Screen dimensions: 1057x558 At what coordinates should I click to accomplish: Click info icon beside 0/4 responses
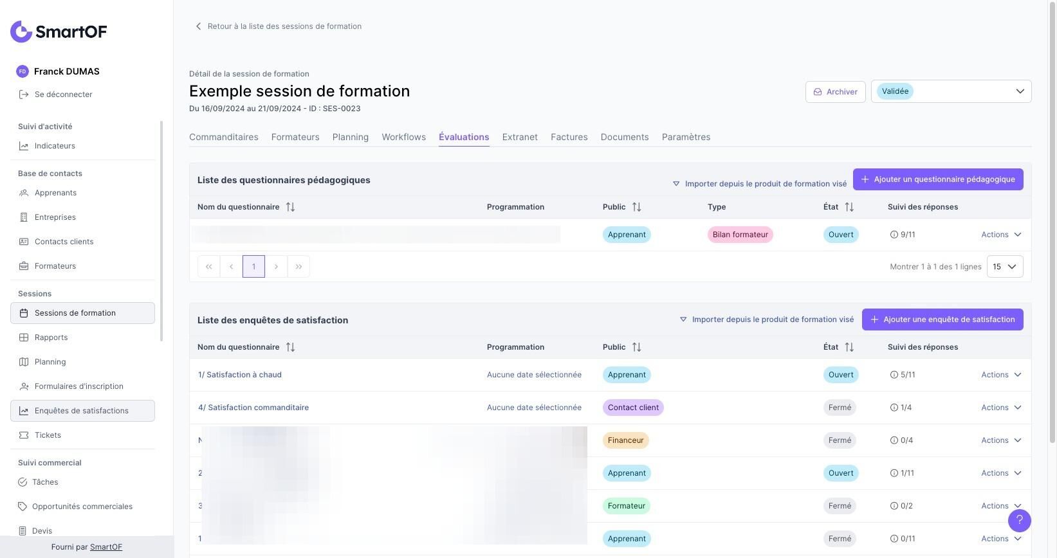pyautogui.click(x=894, y=440)
